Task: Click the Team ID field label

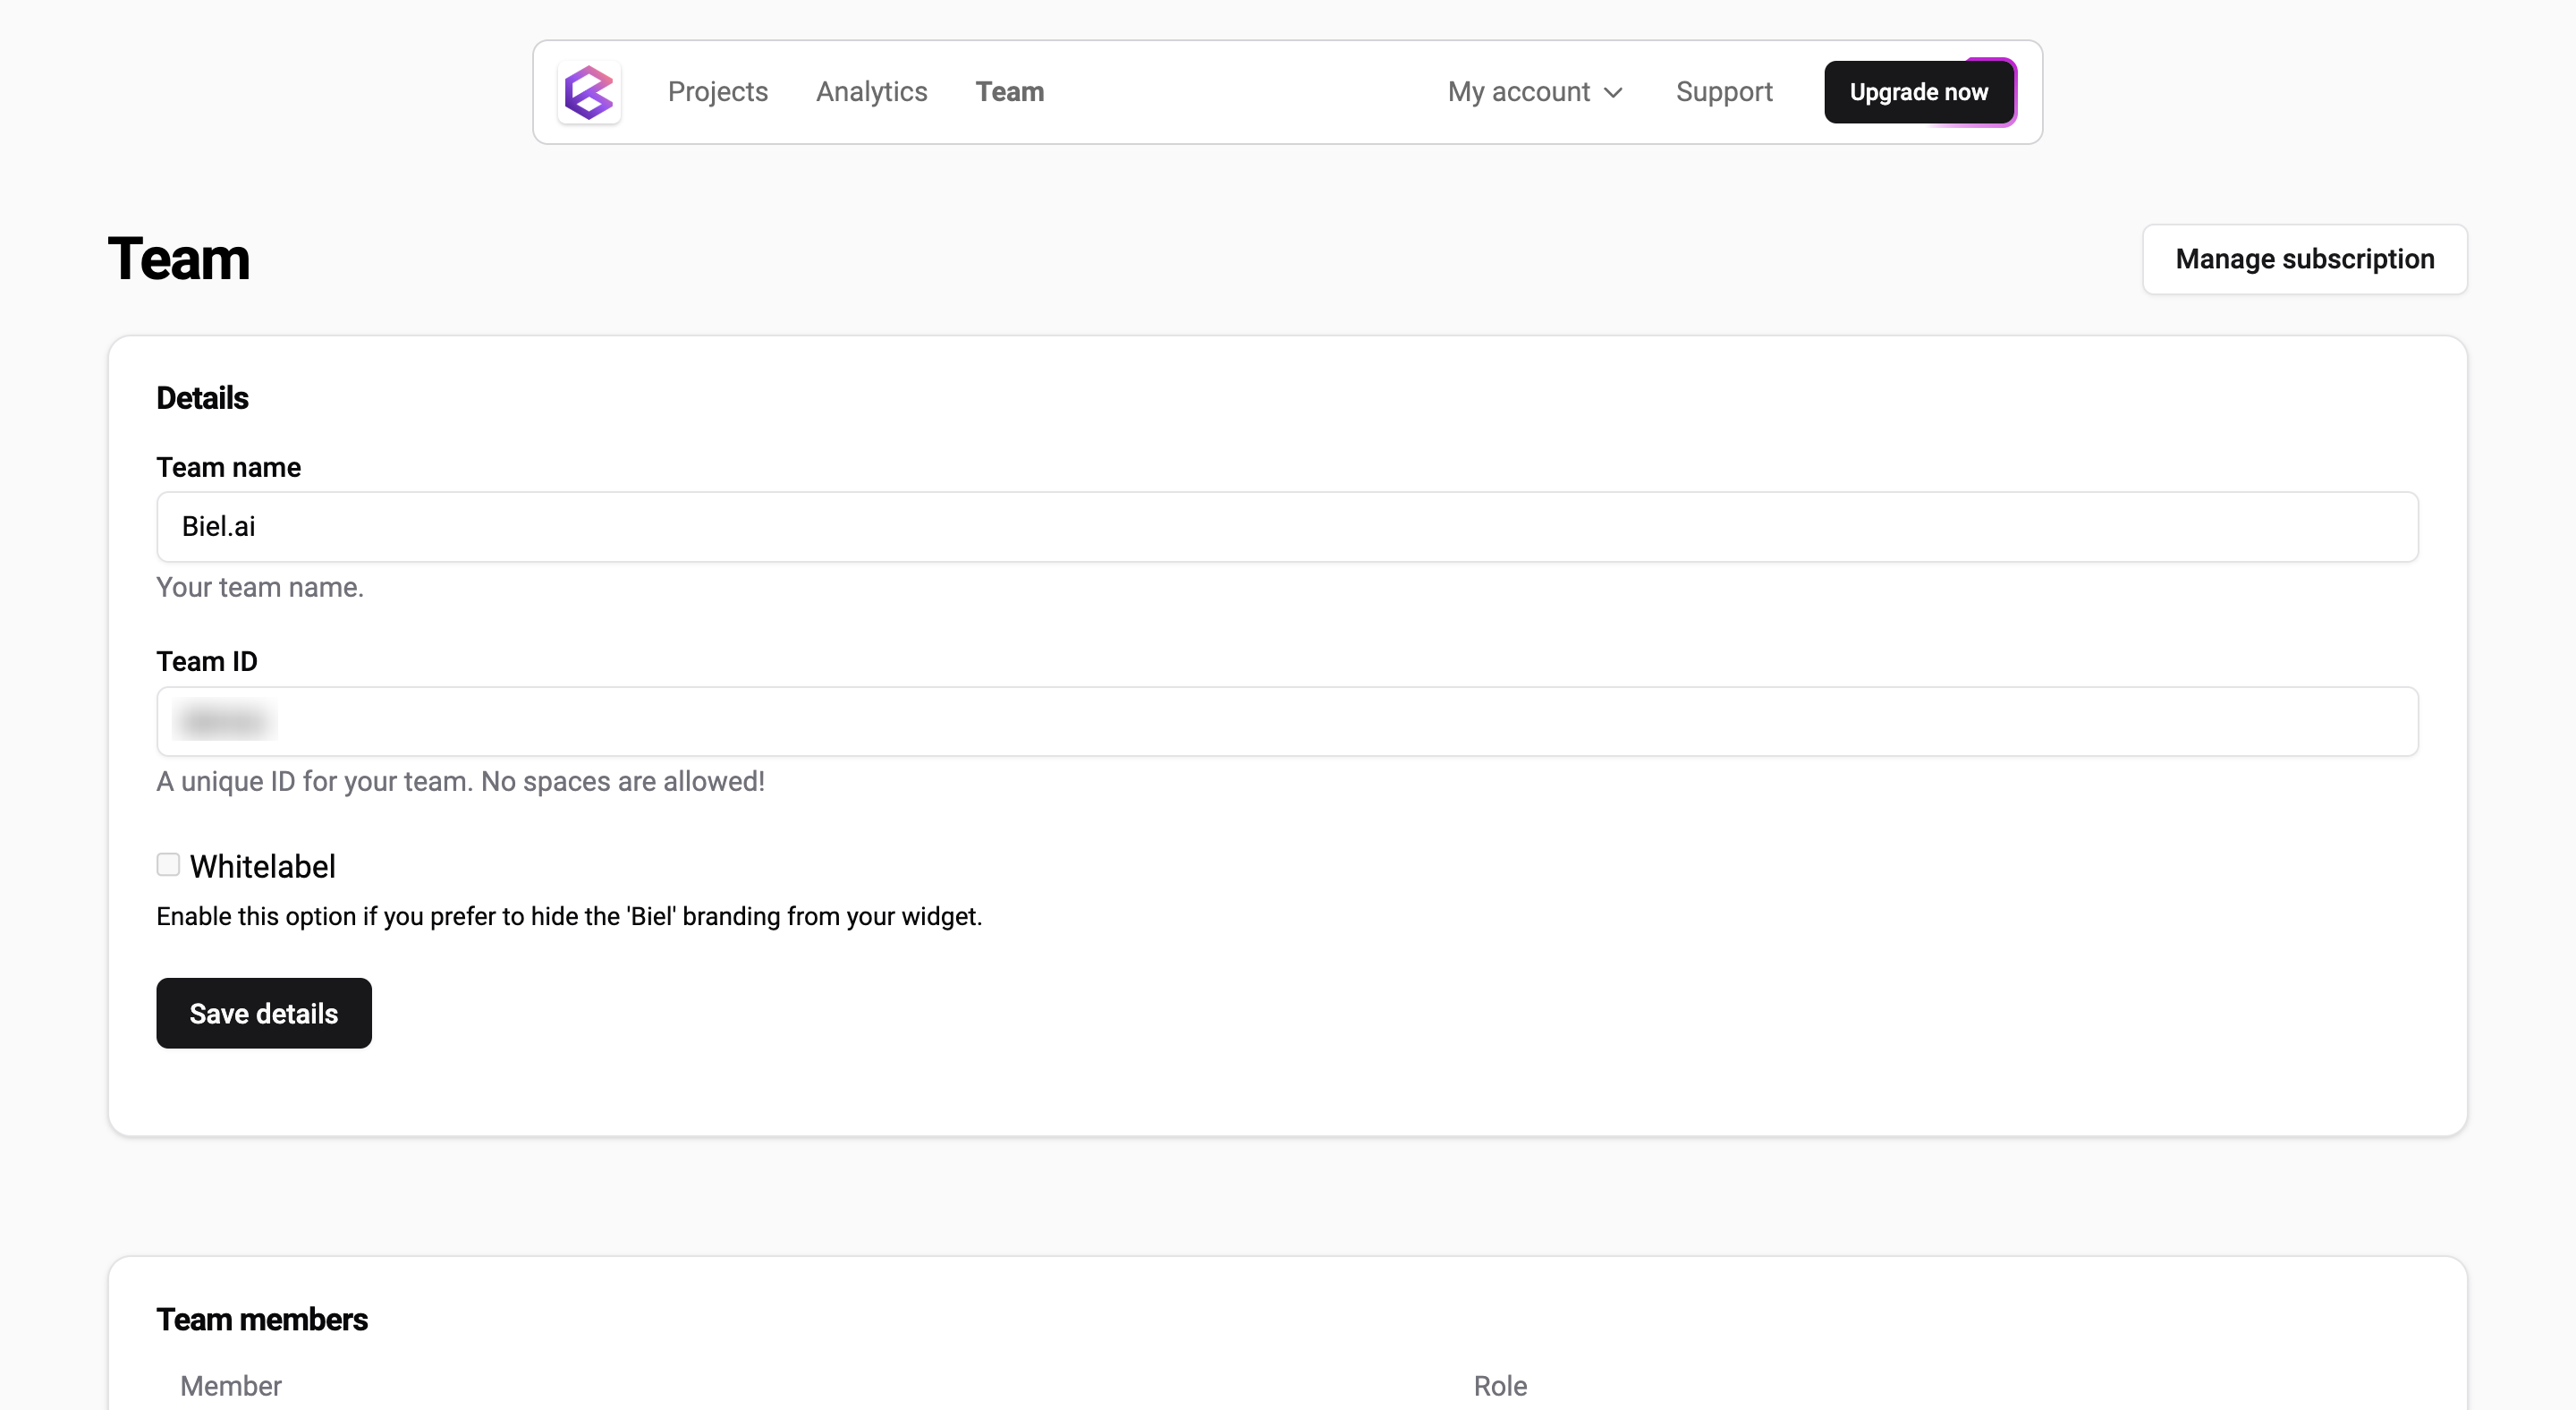Action: tap(206, 661)
